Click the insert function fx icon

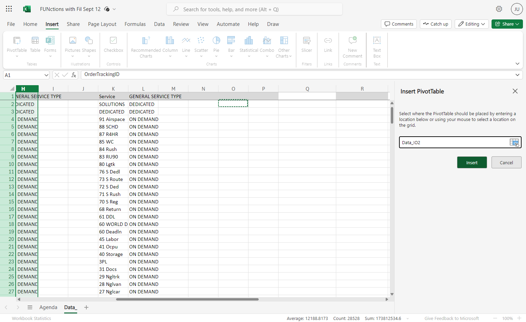tap(74, 75)
